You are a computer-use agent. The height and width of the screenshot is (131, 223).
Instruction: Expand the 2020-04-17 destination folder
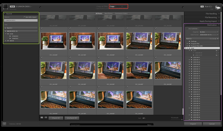(x=189, y=60)
